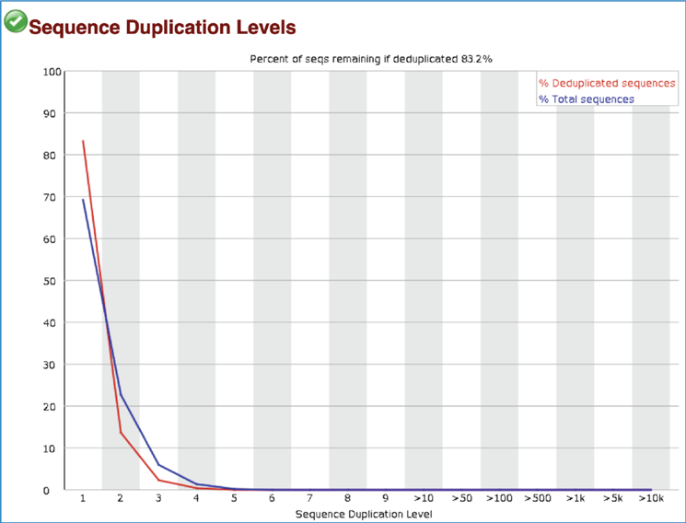
Task: Click the x-axis label >100
Action: pyautogui.click(x=499, y=498)
